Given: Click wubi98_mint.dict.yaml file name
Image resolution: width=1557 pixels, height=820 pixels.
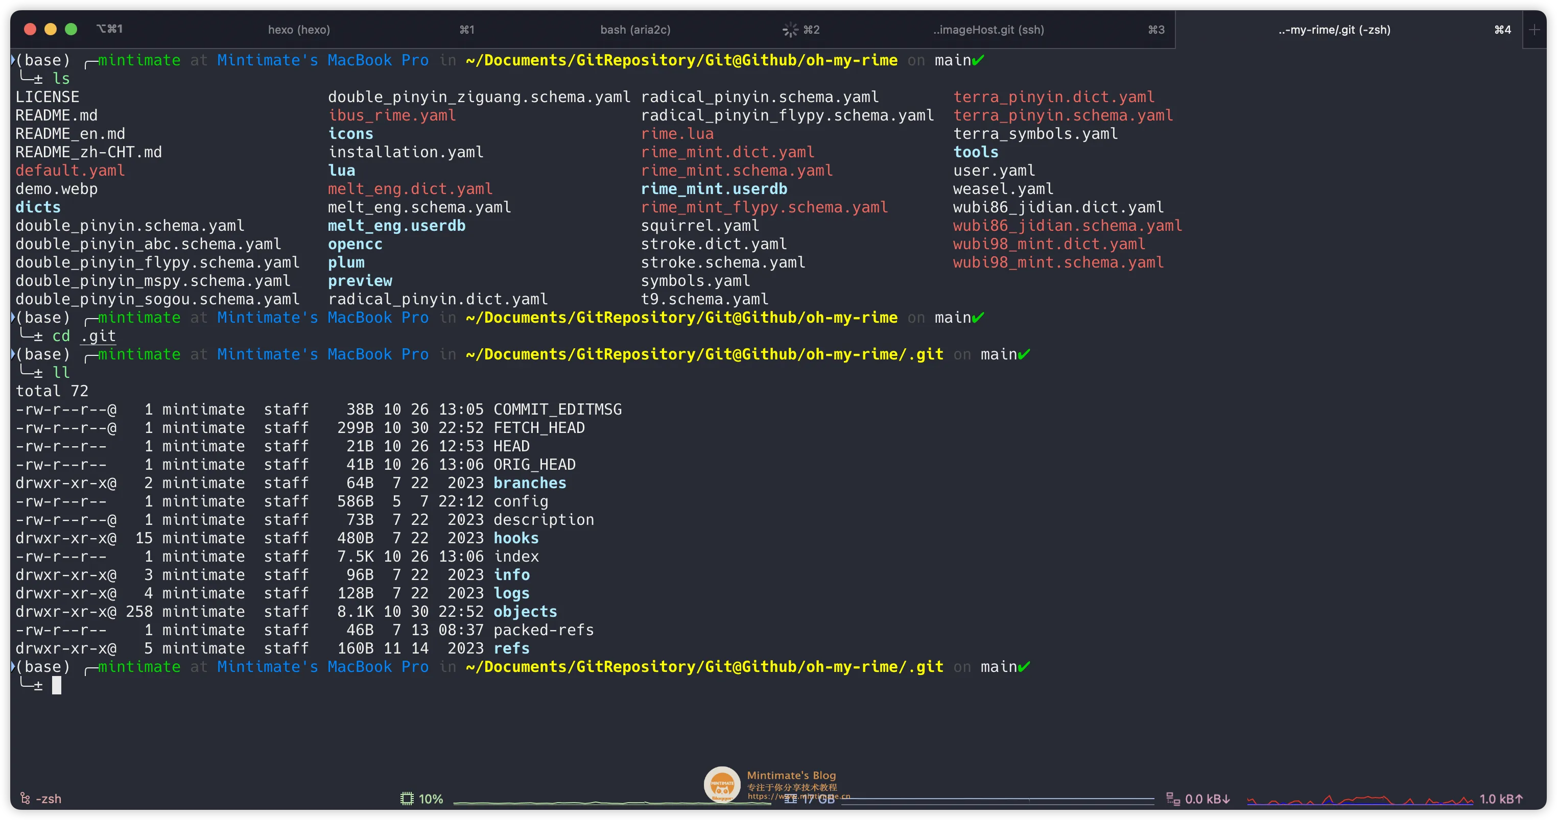Looking at the screenshot, I should point(1049,244).
